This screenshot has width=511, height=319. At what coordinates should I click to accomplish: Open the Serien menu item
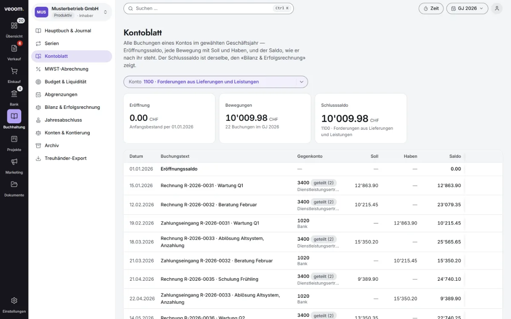(x=72, y=43)
